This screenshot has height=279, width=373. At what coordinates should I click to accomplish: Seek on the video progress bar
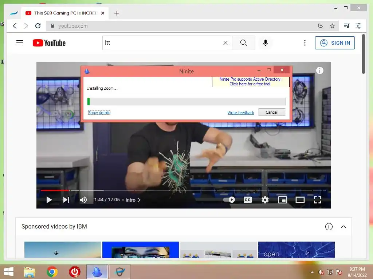183,190
